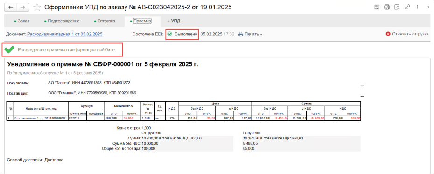Click the Способ доставки: Доставка line
434x174 pixels.
tap(35, 160)
